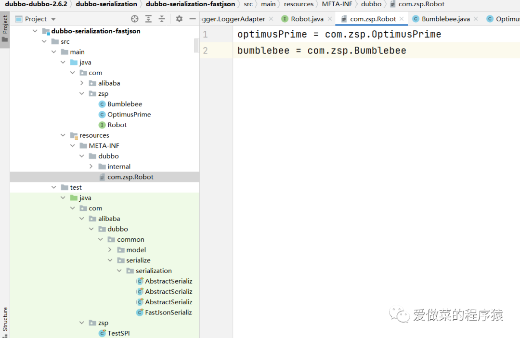The height and width of the screenshot is (338, 520).
Task: Select the common package in the test tree
Action: tap(130, 239)
